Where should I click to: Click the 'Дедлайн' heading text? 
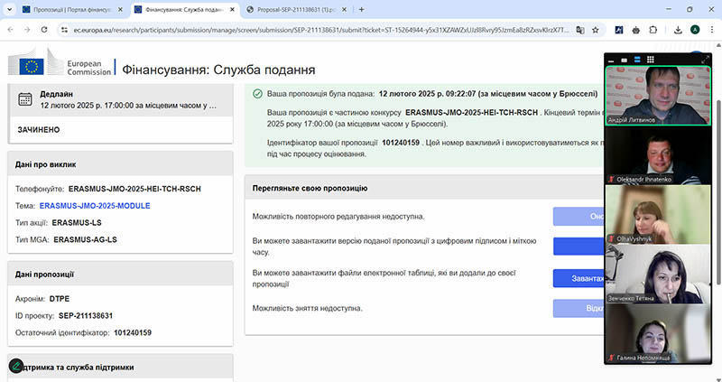pyautogui.click(x=57, y=94)
